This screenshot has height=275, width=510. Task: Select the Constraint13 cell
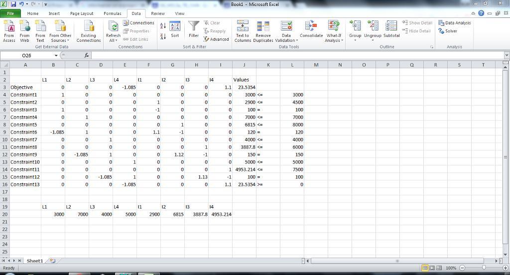point(25,184)
